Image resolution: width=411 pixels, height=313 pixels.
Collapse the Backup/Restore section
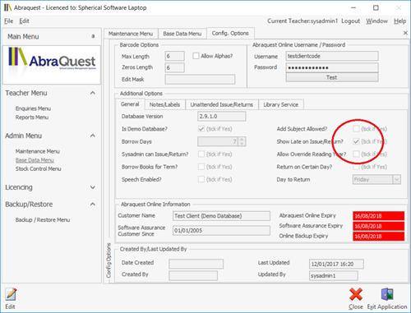93,205
